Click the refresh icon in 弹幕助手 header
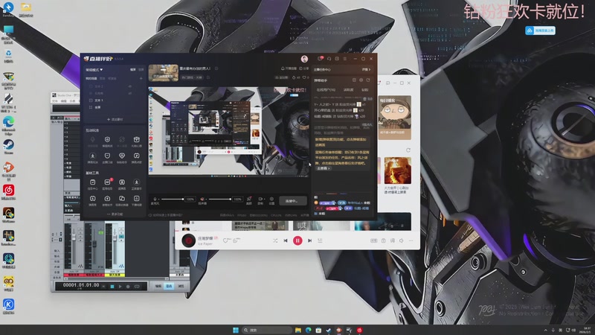Viewport: 595px width, 335px height. [x=368, y=80]
